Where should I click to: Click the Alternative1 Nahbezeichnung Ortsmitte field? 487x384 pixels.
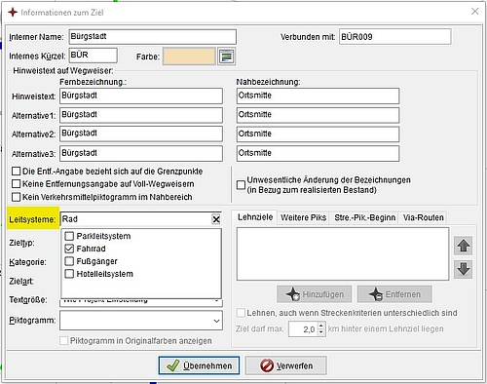318,115
